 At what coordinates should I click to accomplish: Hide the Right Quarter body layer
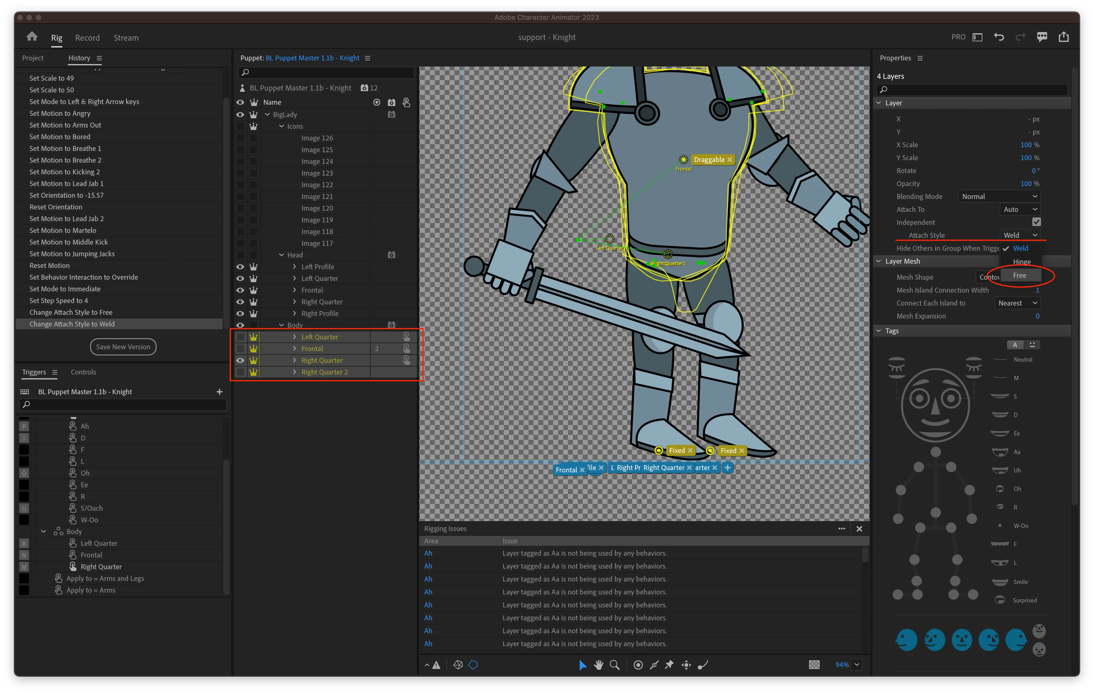pyautogui.click(x=240, y=360)
